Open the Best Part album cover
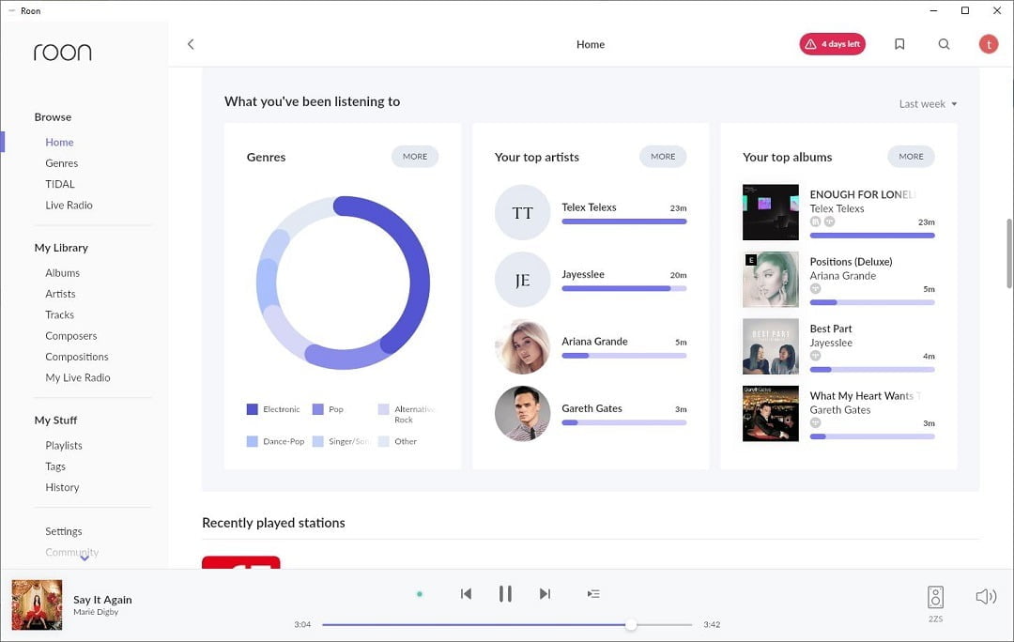Screen dimensions: 1014x642 [x=770, y=346]
